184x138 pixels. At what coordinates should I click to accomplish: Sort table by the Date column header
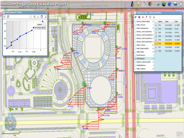[x=169, y=21]
